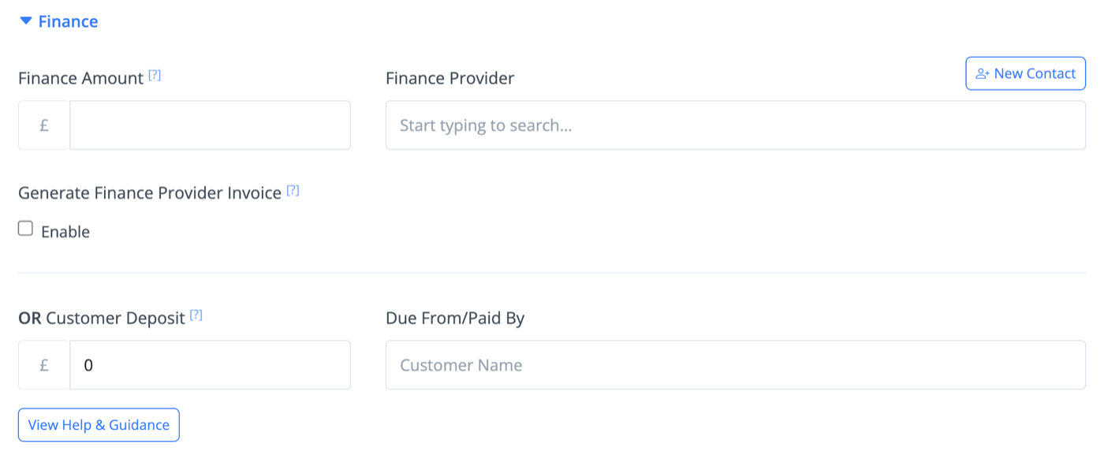The width and height of the screenshot is (1104, 455).
Task: Click the OR Customer Deposit label
Action: (x=102, y=319)
